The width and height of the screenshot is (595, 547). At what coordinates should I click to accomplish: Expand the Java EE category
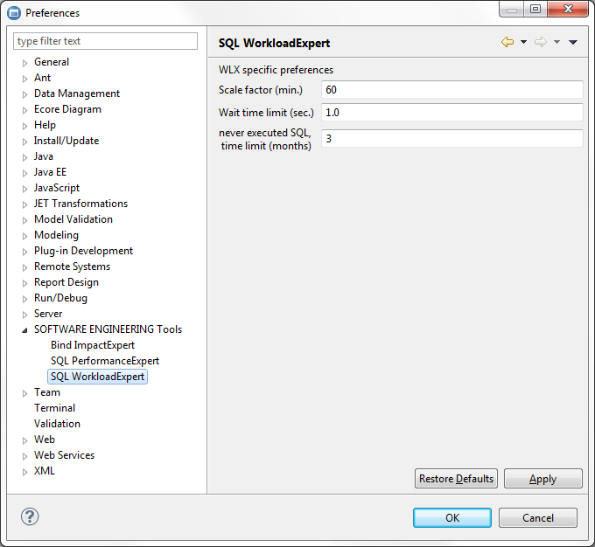[25, 173]
